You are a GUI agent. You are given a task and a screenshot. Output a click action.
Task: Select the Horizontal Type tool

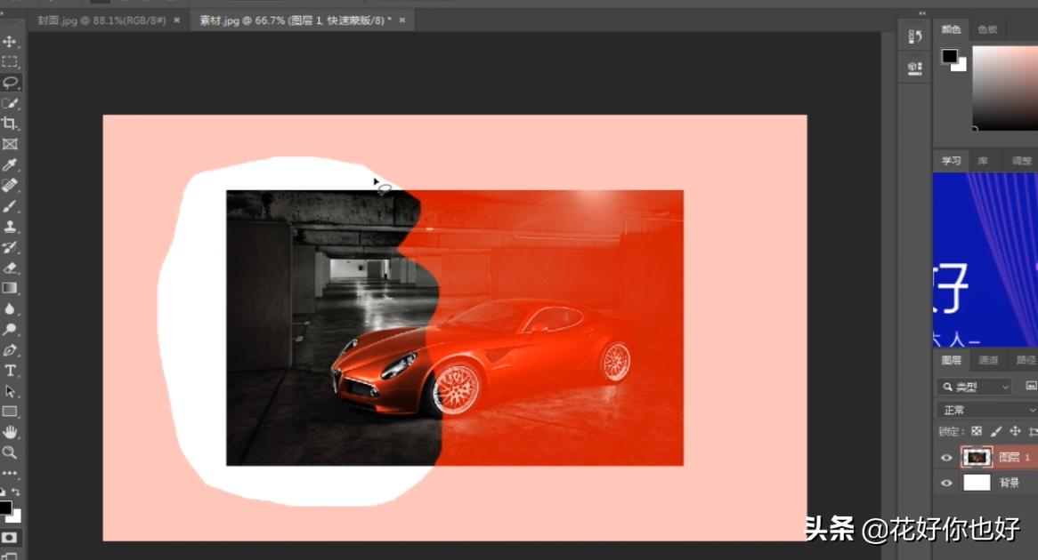tap(9, 371)
